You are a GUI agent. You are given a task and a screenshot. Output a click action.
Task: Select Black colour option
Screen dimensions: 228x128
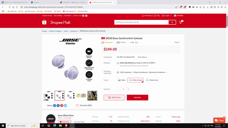(122, 80)
